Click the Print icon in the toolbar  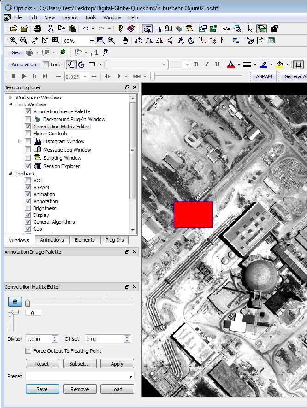(37, 29)
